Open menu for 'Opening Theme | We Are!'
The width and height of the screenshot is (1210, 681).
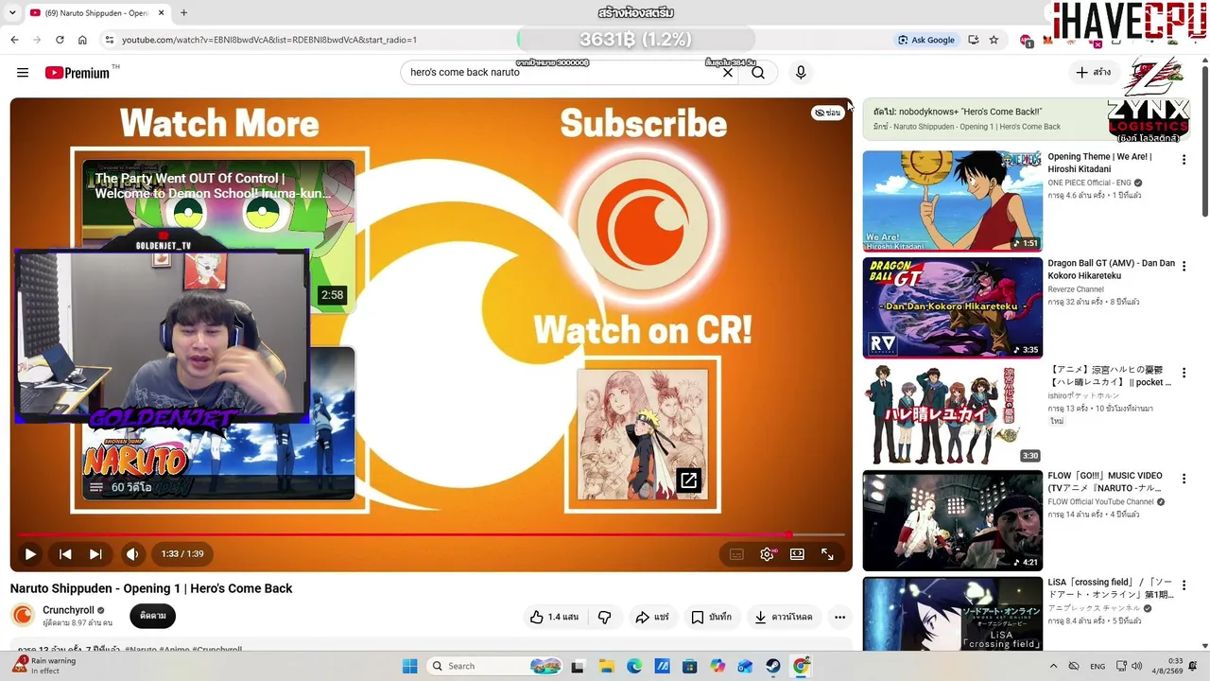point(1184,160)
